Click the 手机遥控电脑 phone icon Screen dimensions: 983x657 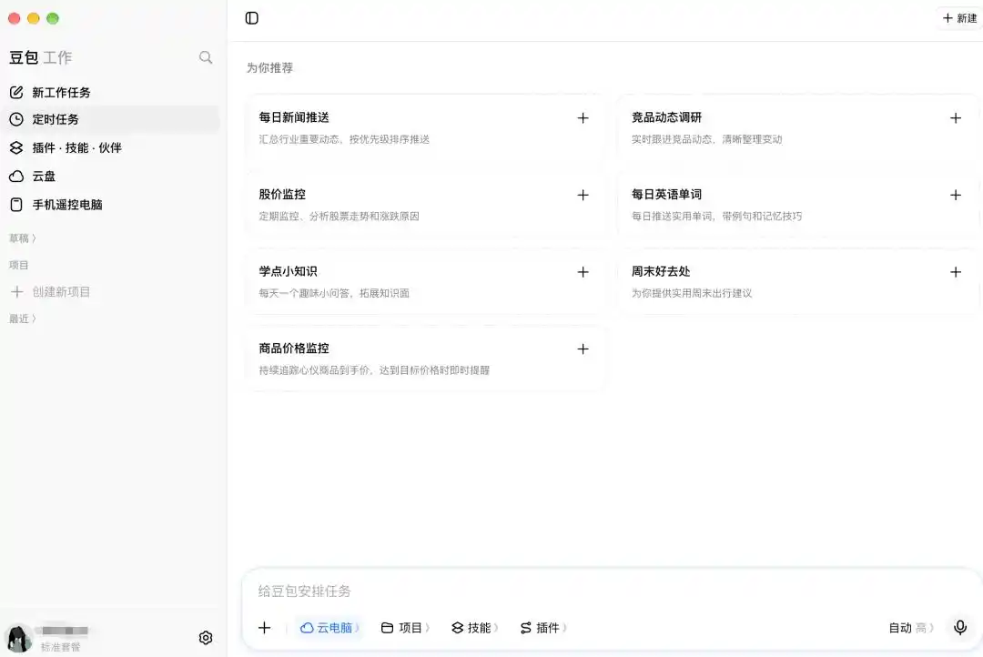[x=17, y=205]
